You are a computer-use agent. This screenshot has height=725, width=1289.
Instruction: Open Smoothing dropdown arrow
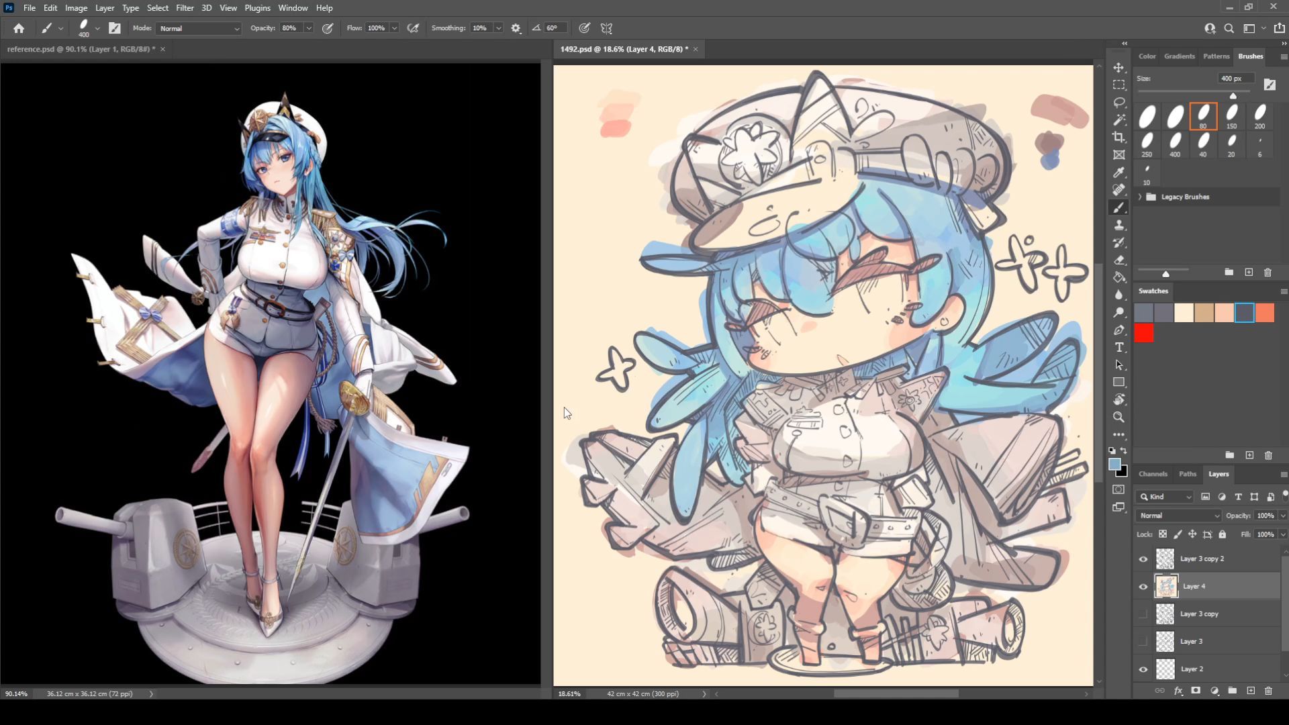tap(498, 28)
